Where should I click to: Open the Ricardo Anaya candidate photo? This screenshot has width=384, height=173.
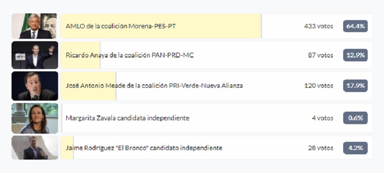35,55
